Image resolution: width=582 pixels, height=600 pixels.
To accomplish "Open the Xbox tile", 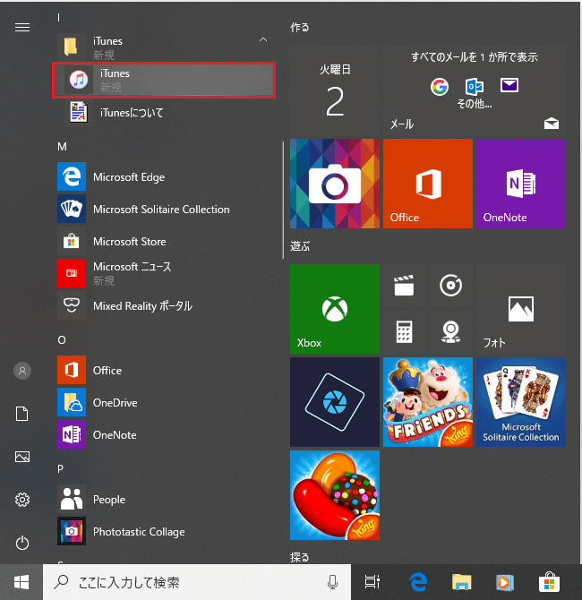I will click(x=334, y=309).
